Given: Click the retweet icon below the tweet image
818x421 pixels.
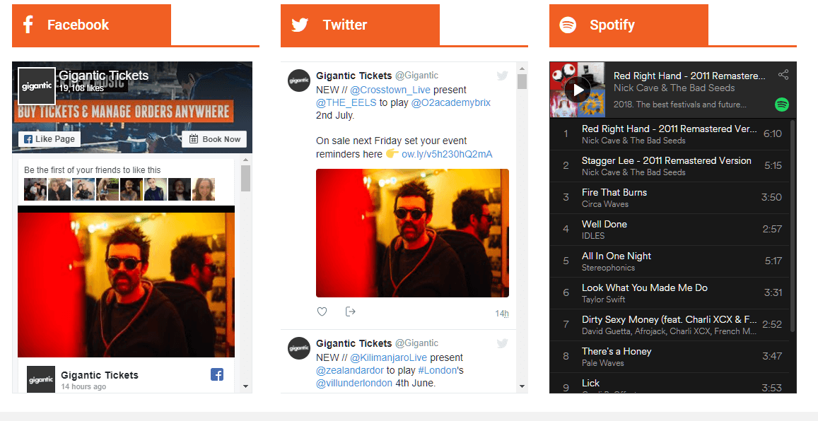Looking at the screenshot, I should tap(350, 311).
